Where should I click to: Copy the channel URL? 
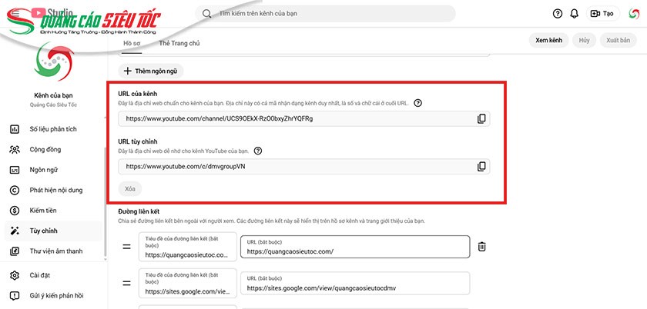[x=481, y=118]
